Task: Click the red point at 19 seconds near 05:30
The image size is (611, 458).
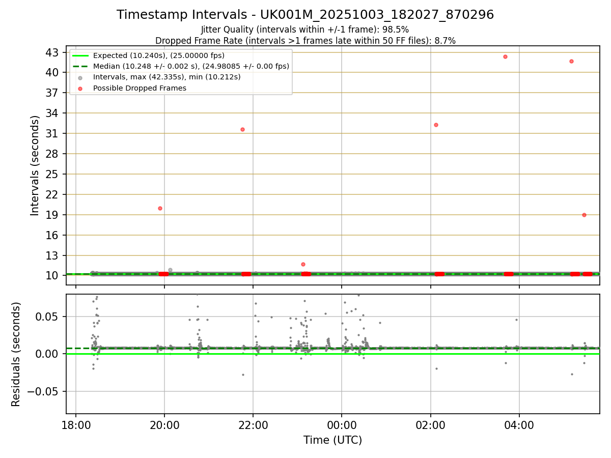Action: click(x=584, y=215)
